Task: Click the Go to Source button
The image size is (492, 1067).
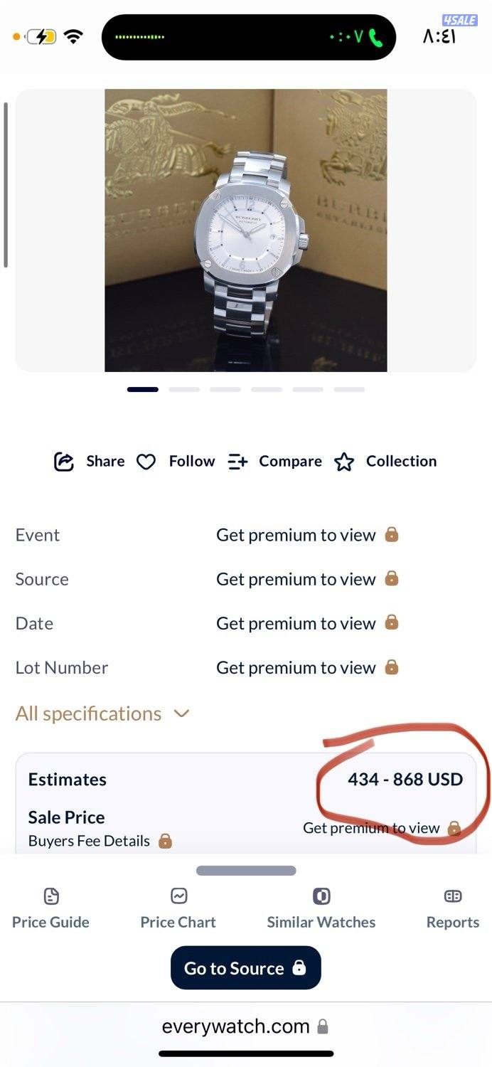Action: coord(246,967)
